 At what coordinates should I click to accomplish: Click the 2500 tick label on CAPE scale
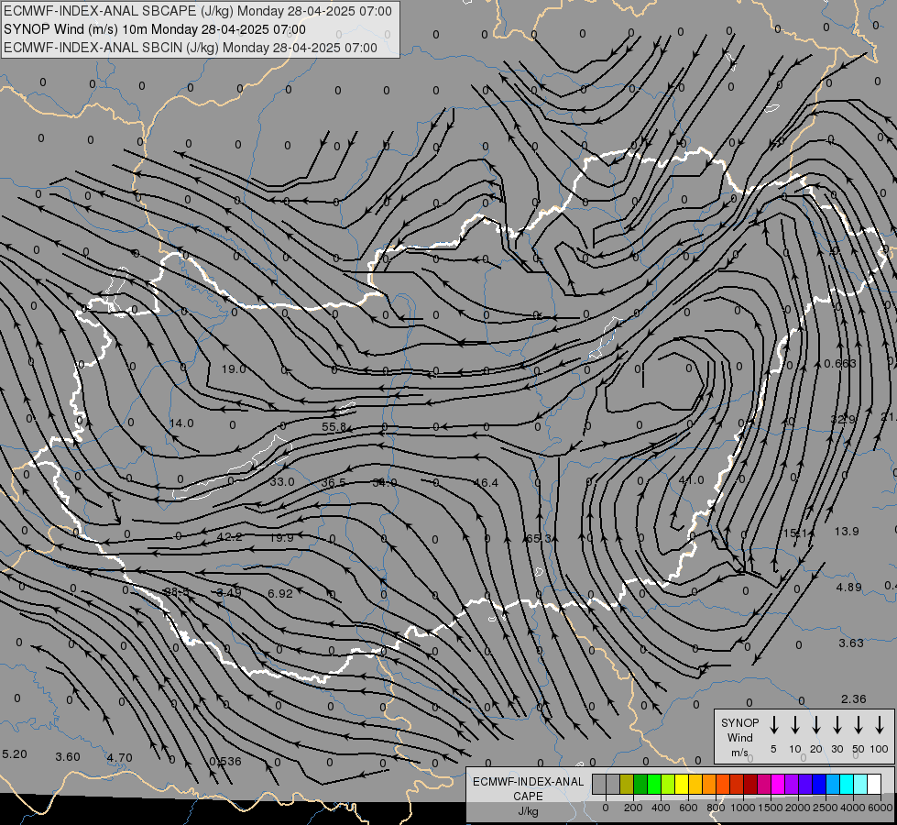click(x=825, y=808)
